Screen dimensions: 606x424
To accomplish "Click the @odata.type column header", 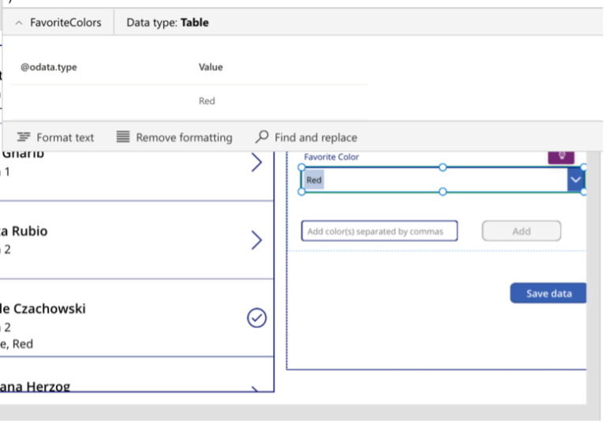I will (49, 67).
